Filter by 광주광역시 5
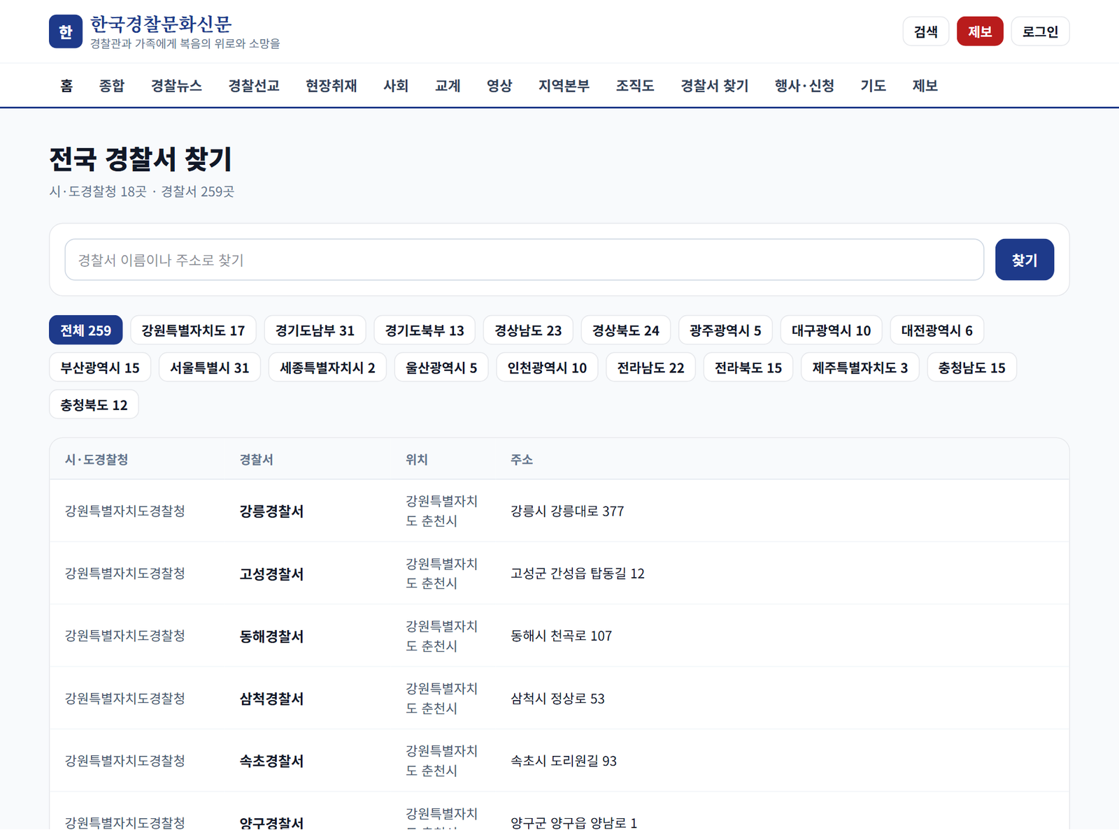Screen dimensions: 1119x830 (x=725, y=330)
